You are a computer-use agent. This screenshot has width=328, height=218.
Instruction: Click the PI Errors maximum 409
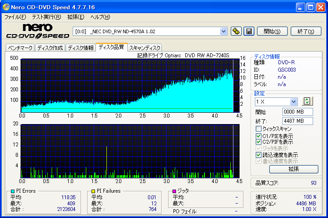pyautogui.click(x=71, y=204)
